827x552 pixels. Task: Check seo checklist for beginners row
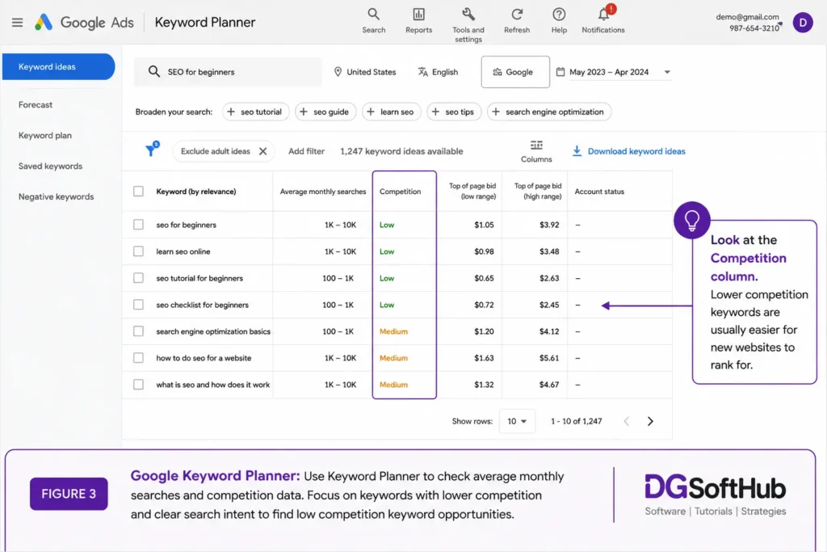[x=138, y=305]
